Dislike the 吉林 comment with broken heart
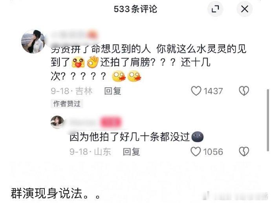This screenshot has height=203, width=271. [x=244, y=91]
